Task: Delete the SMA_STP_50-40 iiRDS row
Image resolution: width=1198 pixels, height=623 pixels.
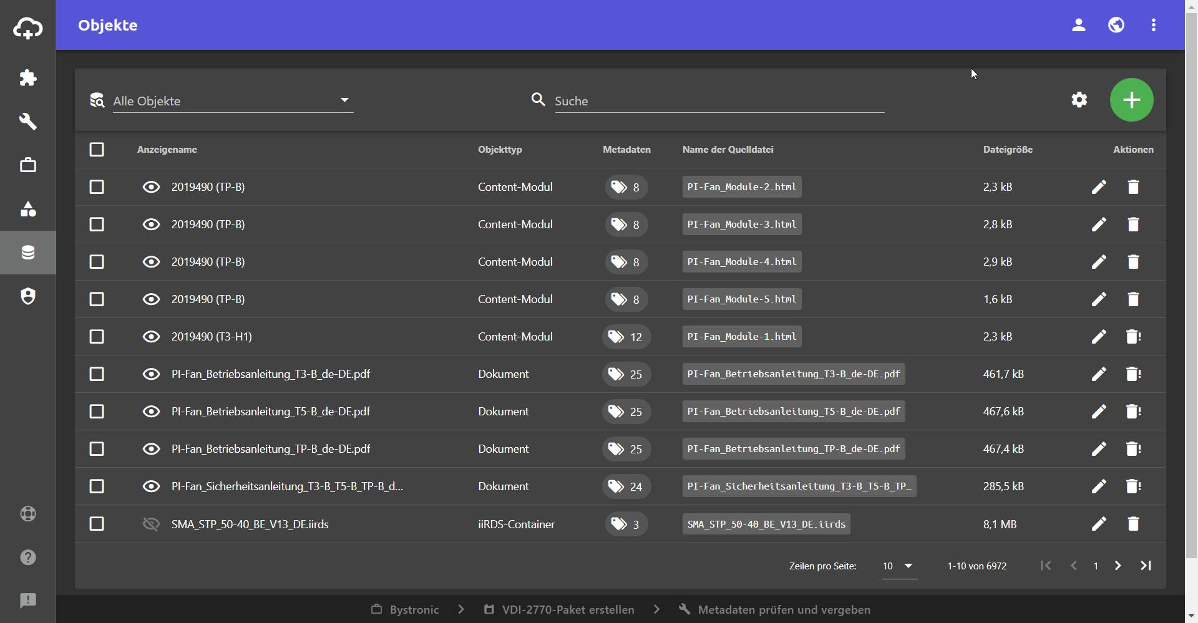Action: pos(1134,524)
